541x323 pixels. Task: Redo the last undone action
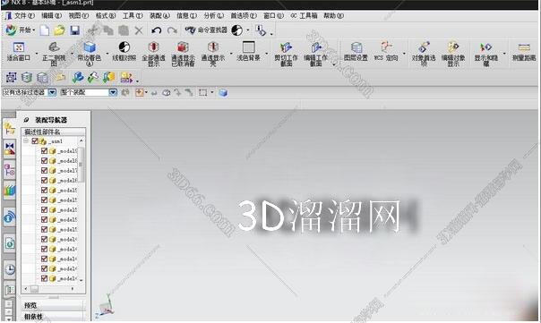click(172, 30)
